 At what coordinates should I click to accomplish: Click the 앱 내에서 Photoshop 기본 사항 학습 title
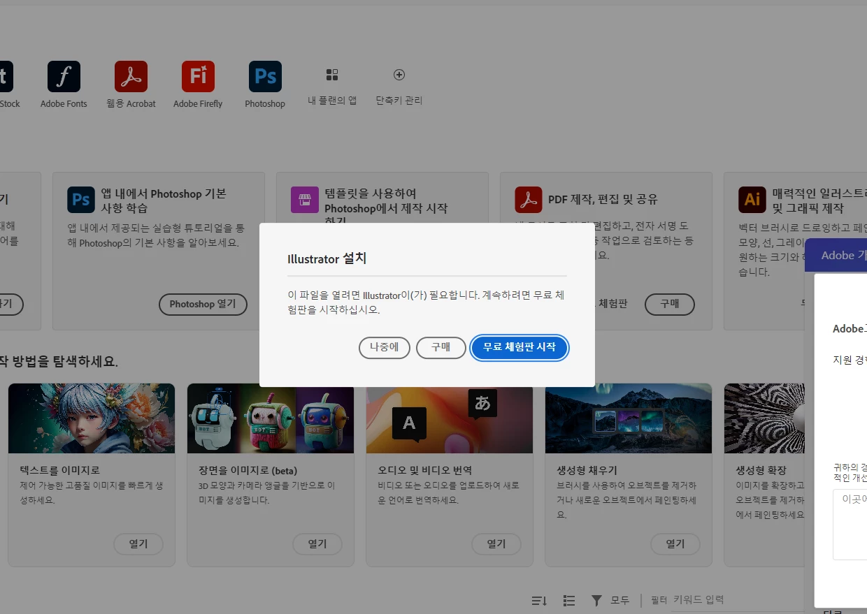pyautogui.click(x=164, y=200)
